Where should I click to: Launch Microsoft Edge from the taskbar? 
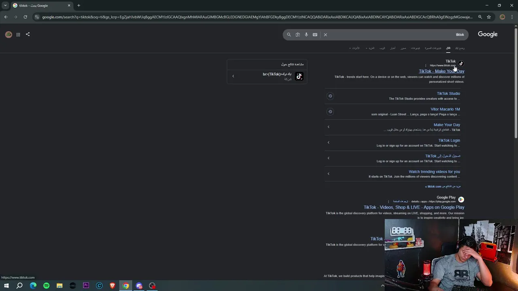(x=33, y=286)
